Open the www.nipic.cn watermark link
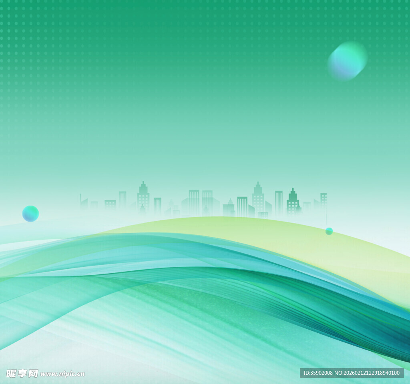The height and width of the screenshot is (384, 410). tap(62, 374)
